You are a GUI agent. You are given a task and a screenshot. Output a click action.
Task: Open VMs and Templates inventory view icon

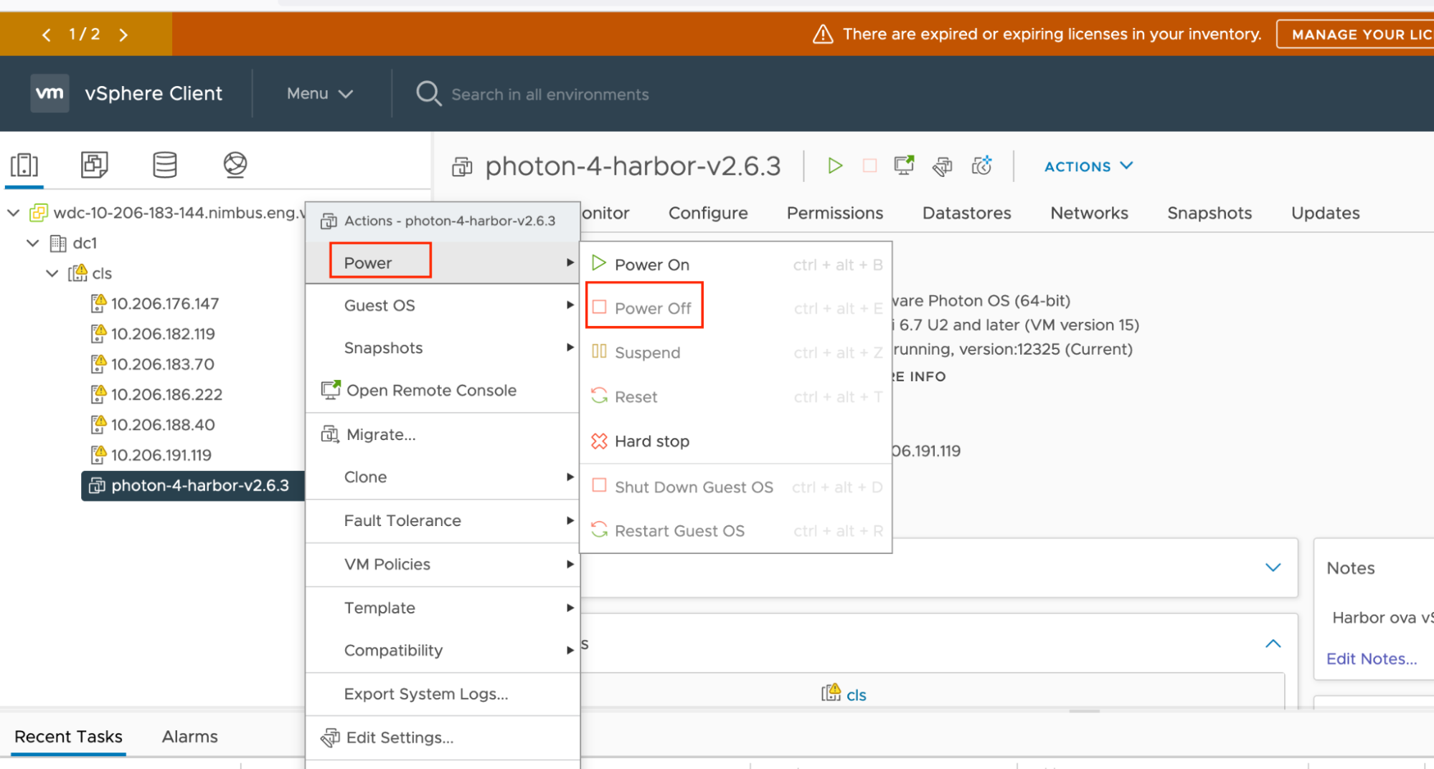pos(94,165)
